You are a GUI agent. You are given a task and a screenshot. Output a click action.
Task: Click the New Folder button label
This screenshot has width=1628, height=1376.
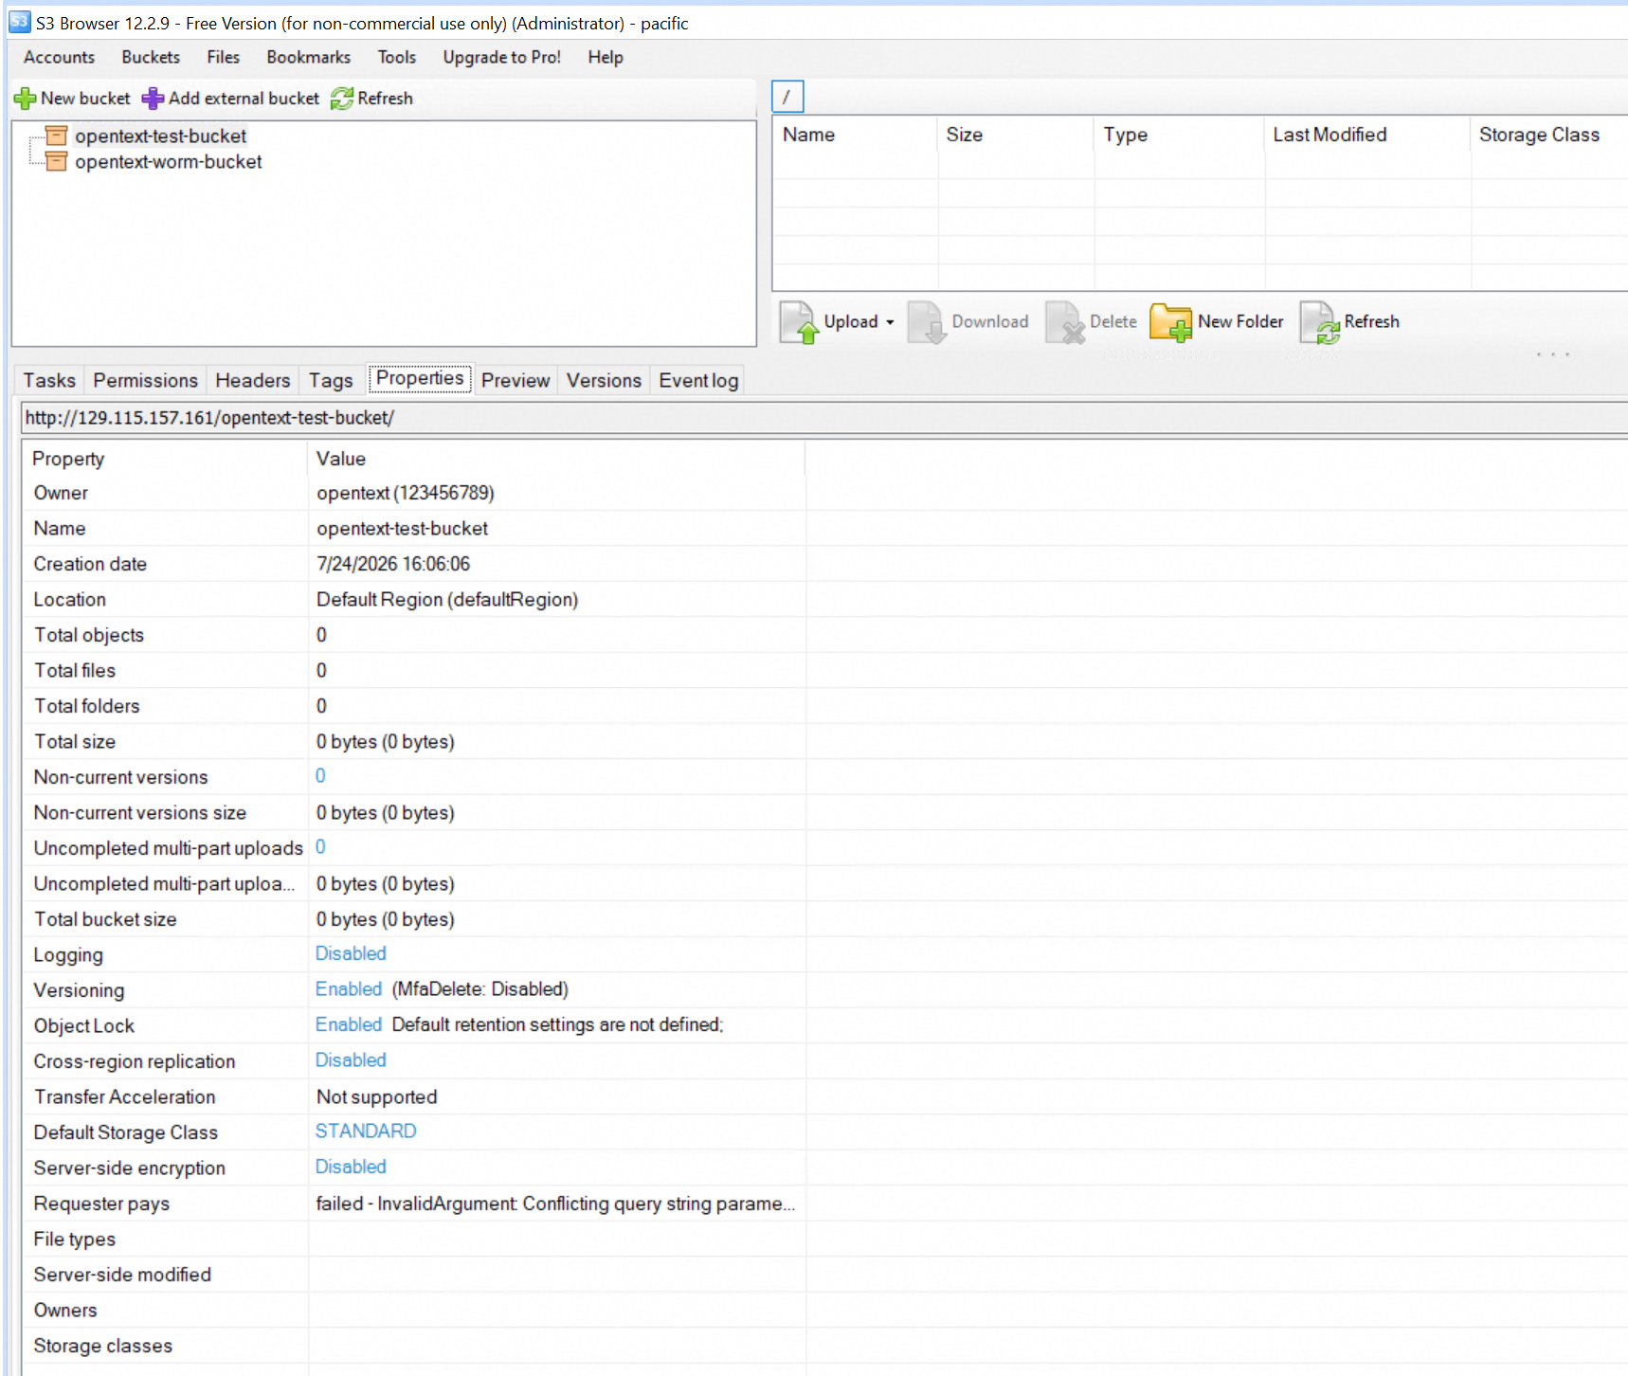coord(1240,321)
